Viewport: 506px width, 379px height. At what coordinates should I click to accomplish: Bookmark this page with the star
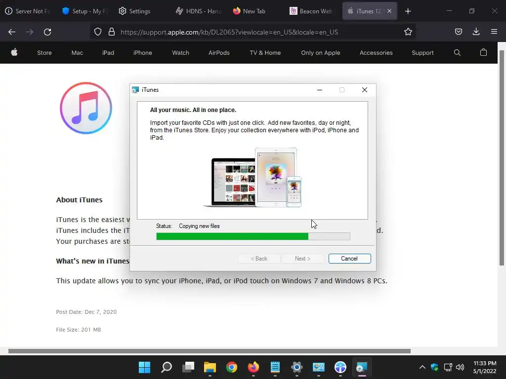(x=408, y=32)
